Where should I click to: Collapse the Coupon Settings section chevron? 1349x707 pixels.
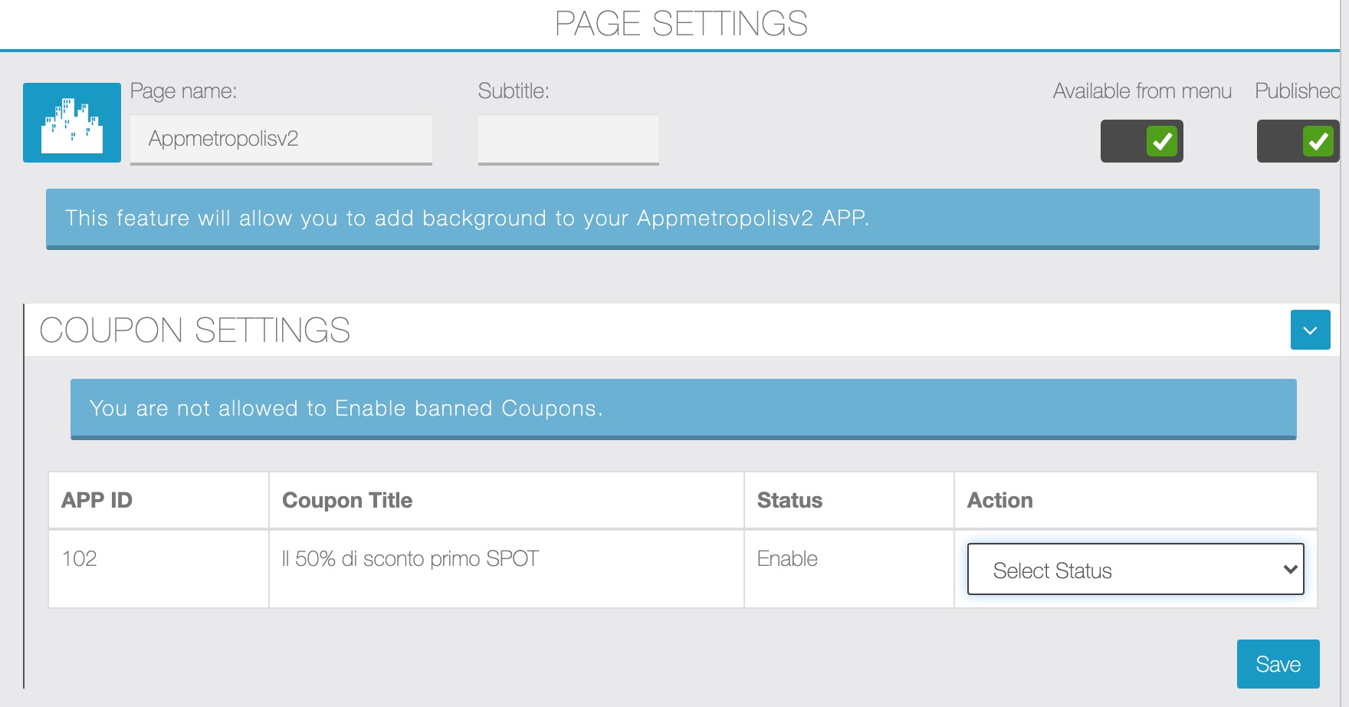tap(1311, 330)
